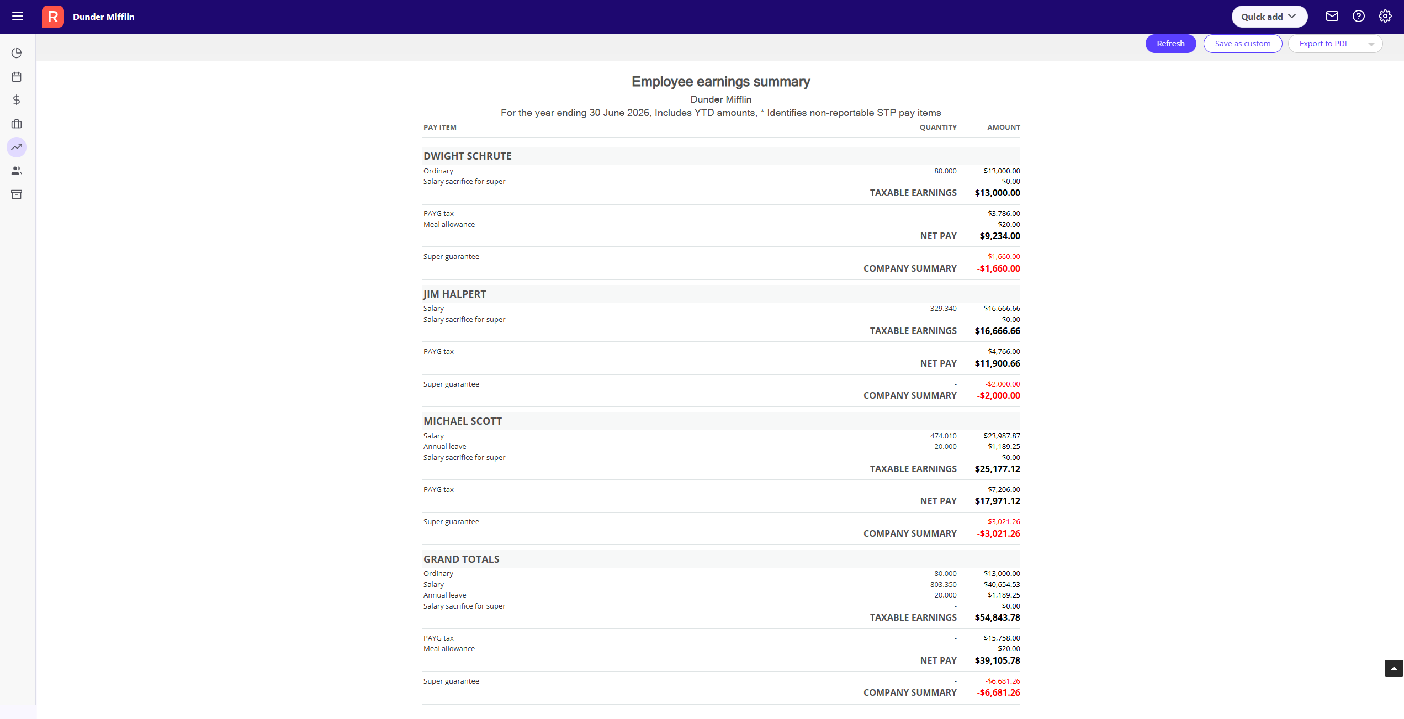Viewport: 1404px width, 719px height.
Task: Click Jim's PAYG tax amount $4,766.00
Action: pos(1004,352)
